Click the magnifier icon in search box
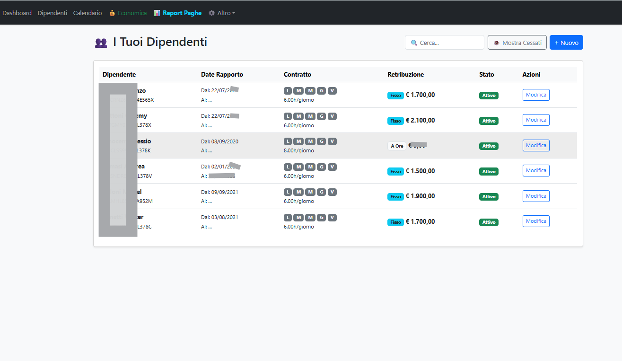This screenshot has height=361, width=622. 414,43
